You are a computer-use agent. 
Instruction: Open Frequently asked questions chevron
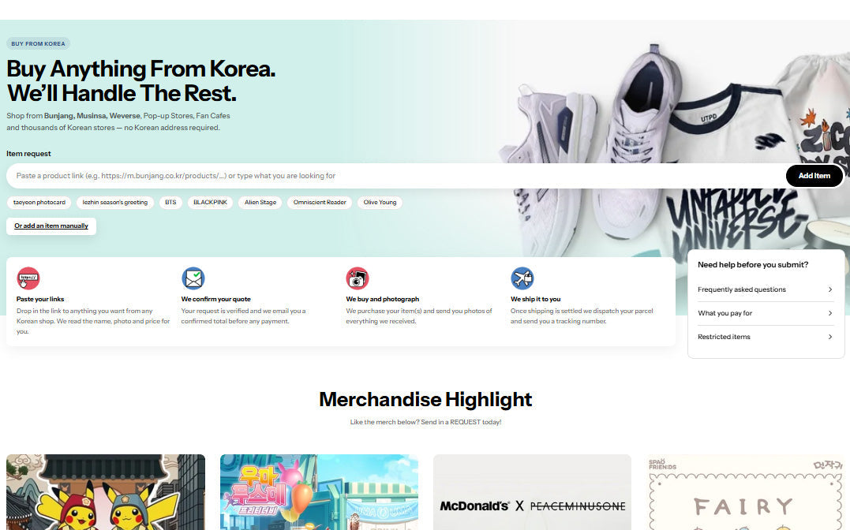click(830, 289)
